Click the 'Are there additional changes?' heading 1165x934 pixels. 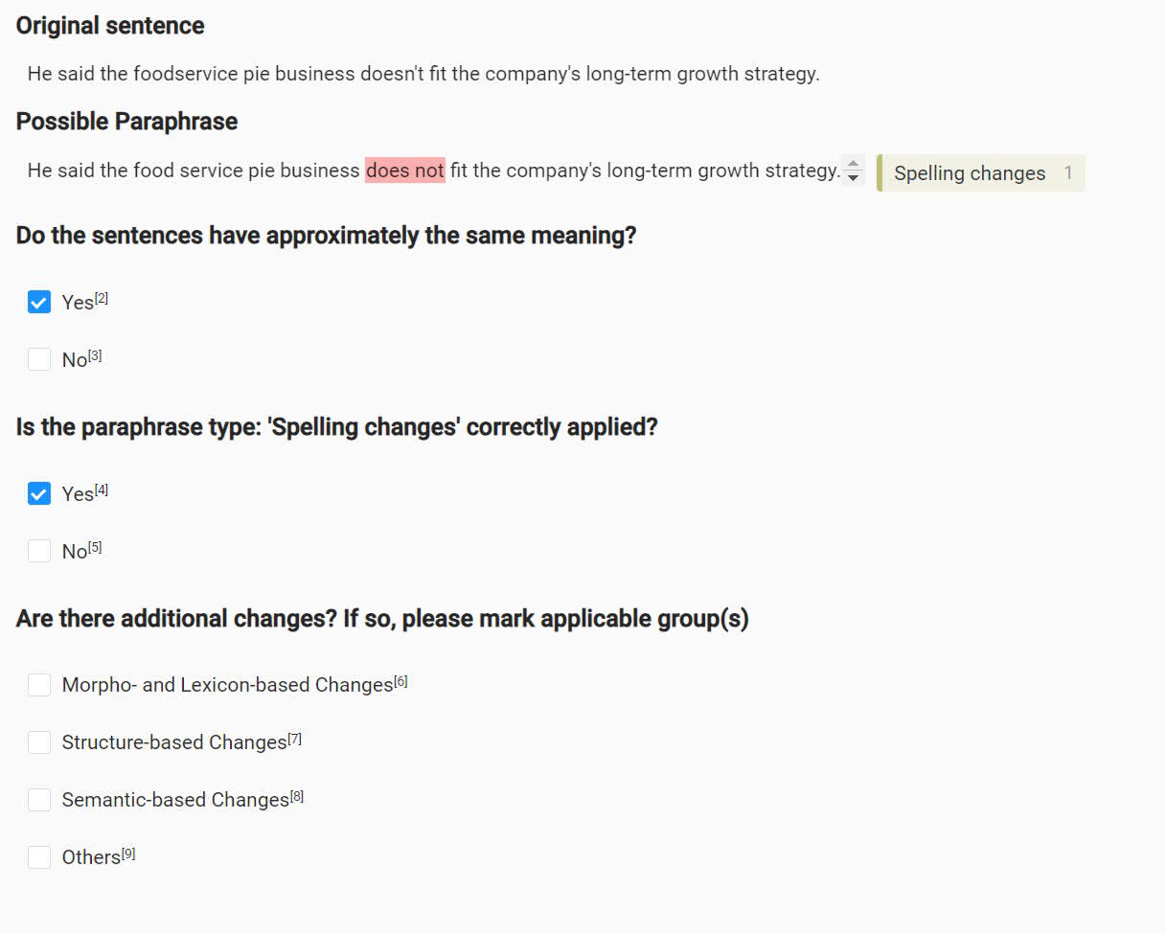click(x=381, y=619)
